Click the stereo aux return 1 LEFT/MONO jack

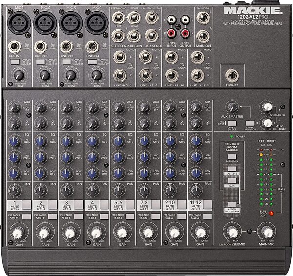tap(118, 18)
